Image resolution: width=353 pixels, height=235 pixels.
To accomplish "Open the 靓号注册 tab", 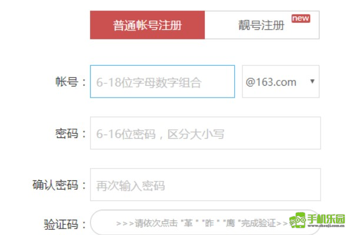I will coord(262,25).
